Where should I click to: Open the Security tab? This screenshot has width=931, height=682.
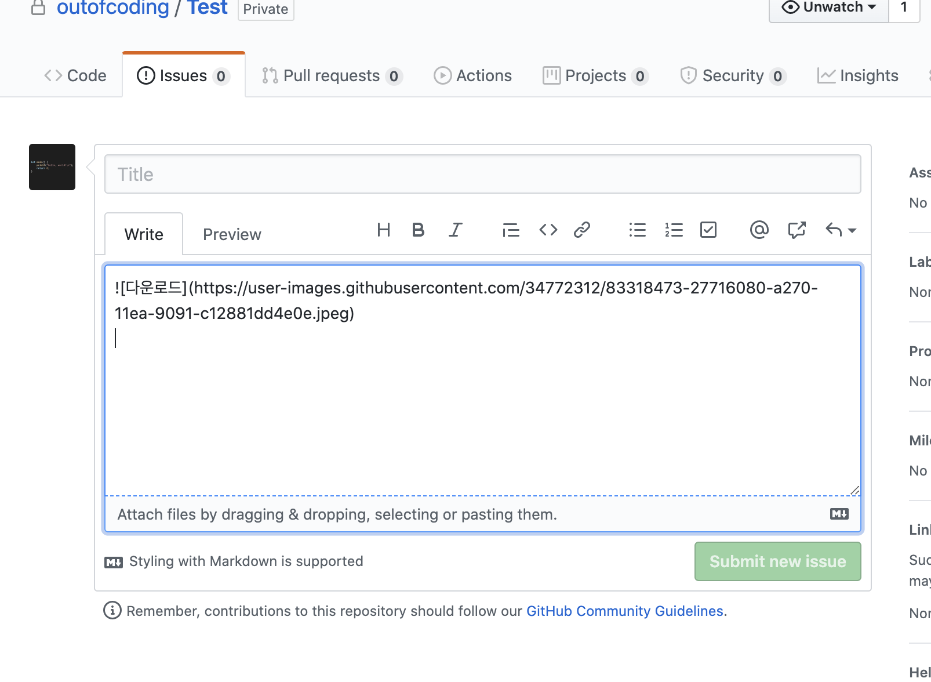pyautogui.click(x=733, y=76)
